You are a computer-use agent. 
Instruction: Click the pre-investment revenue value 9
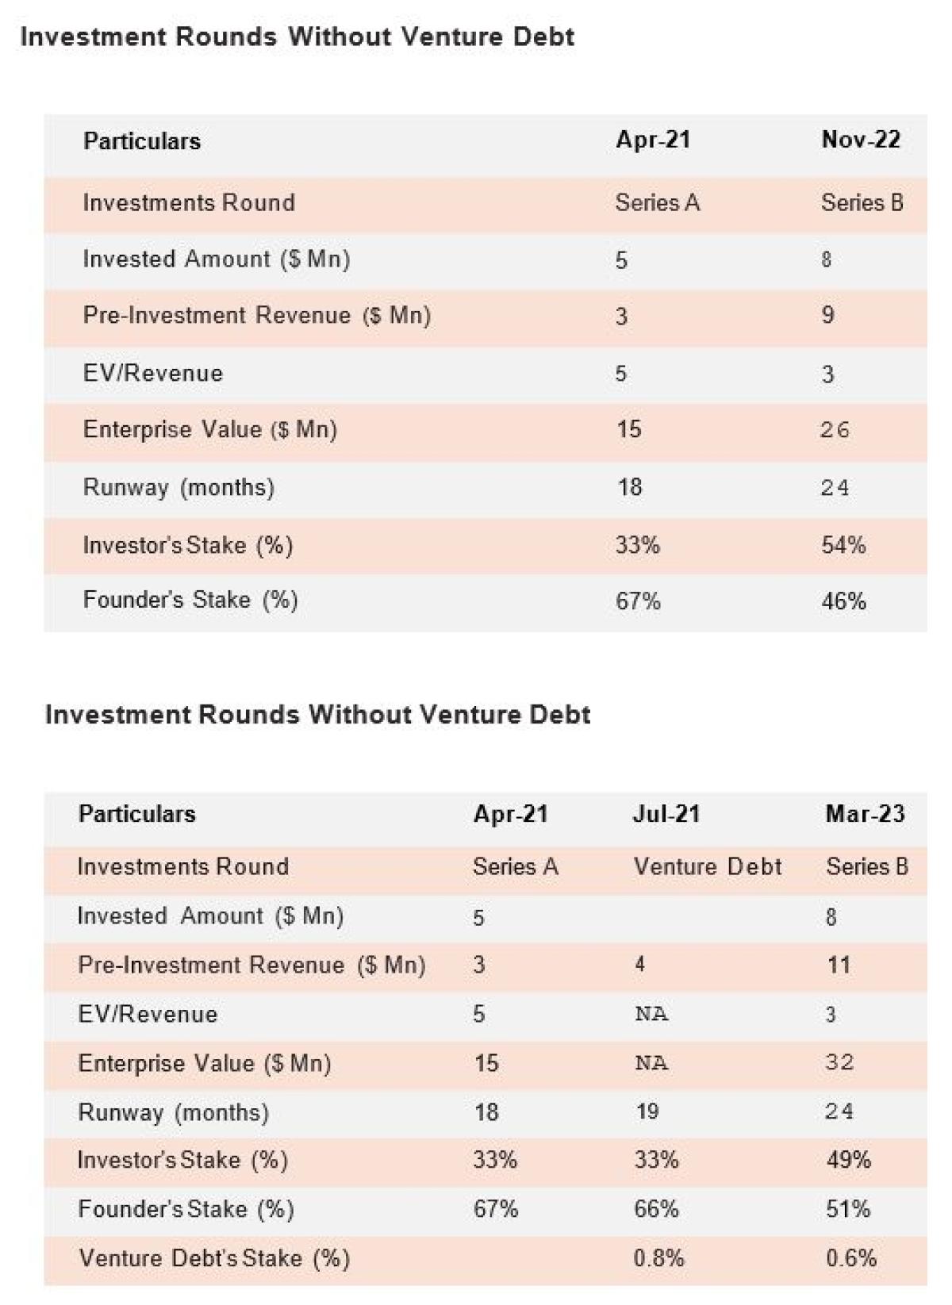pos(827,316)
